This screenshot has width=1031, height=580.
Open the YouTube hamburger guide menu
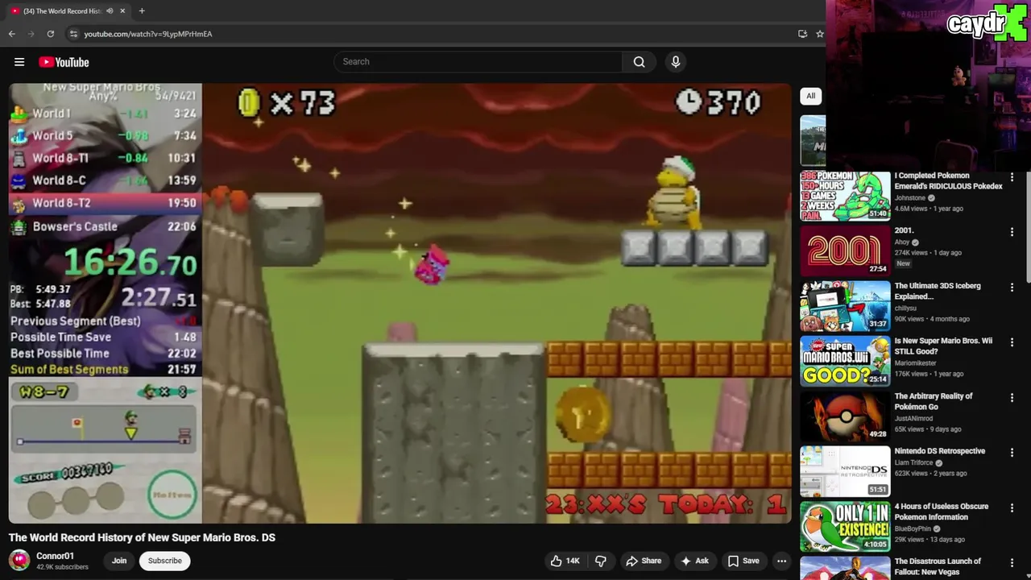point(19,62)
